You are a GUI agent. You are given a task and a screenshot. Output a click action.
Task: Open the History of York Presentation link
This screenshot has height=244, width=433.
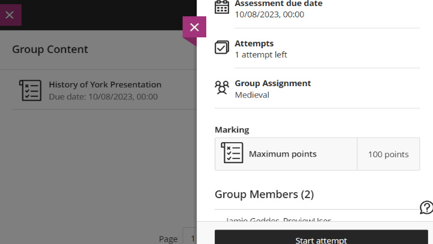click(105, 84)
